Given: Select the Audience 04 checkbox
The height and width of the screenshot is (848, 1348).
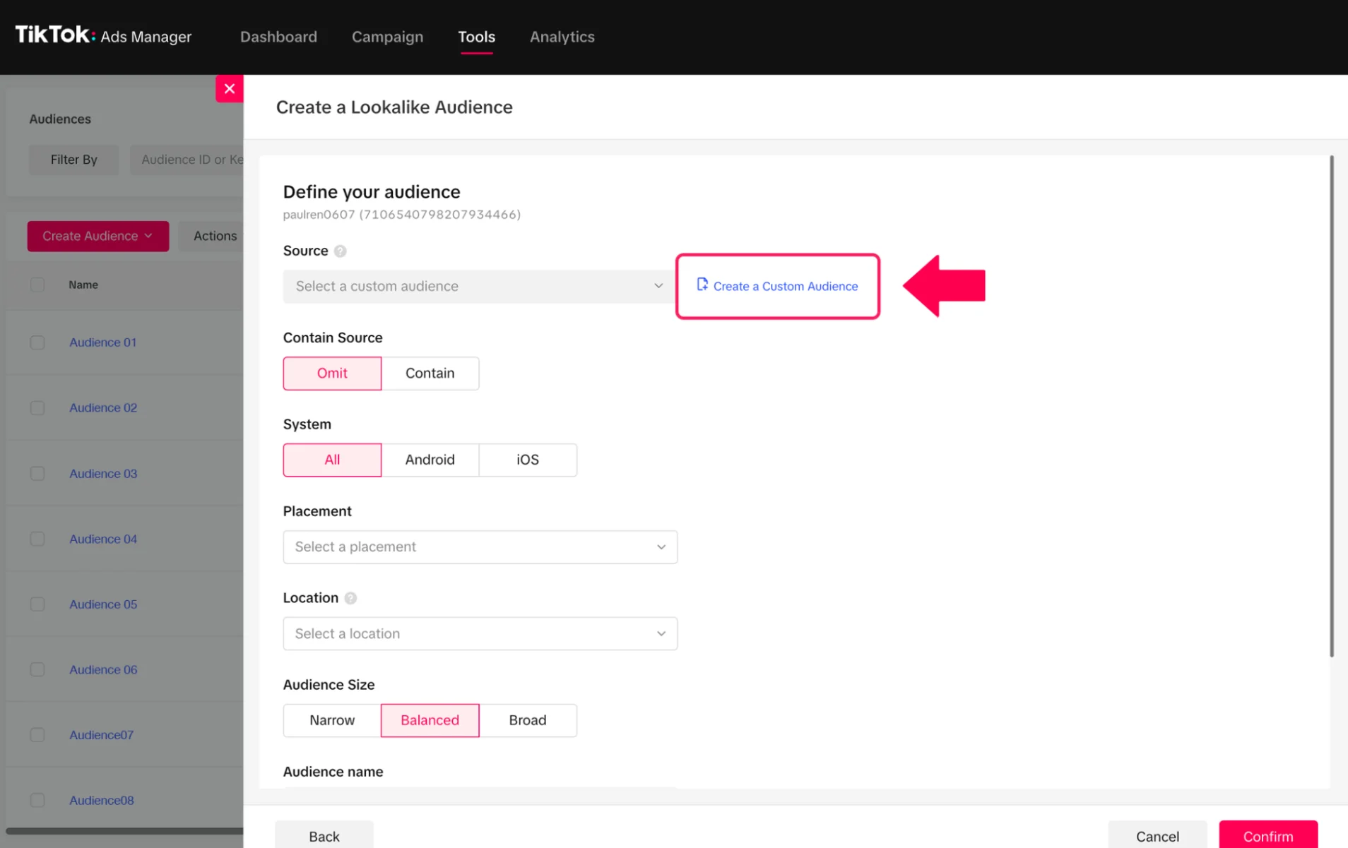Looking at the screenshot, I should [x=37, y=539].
